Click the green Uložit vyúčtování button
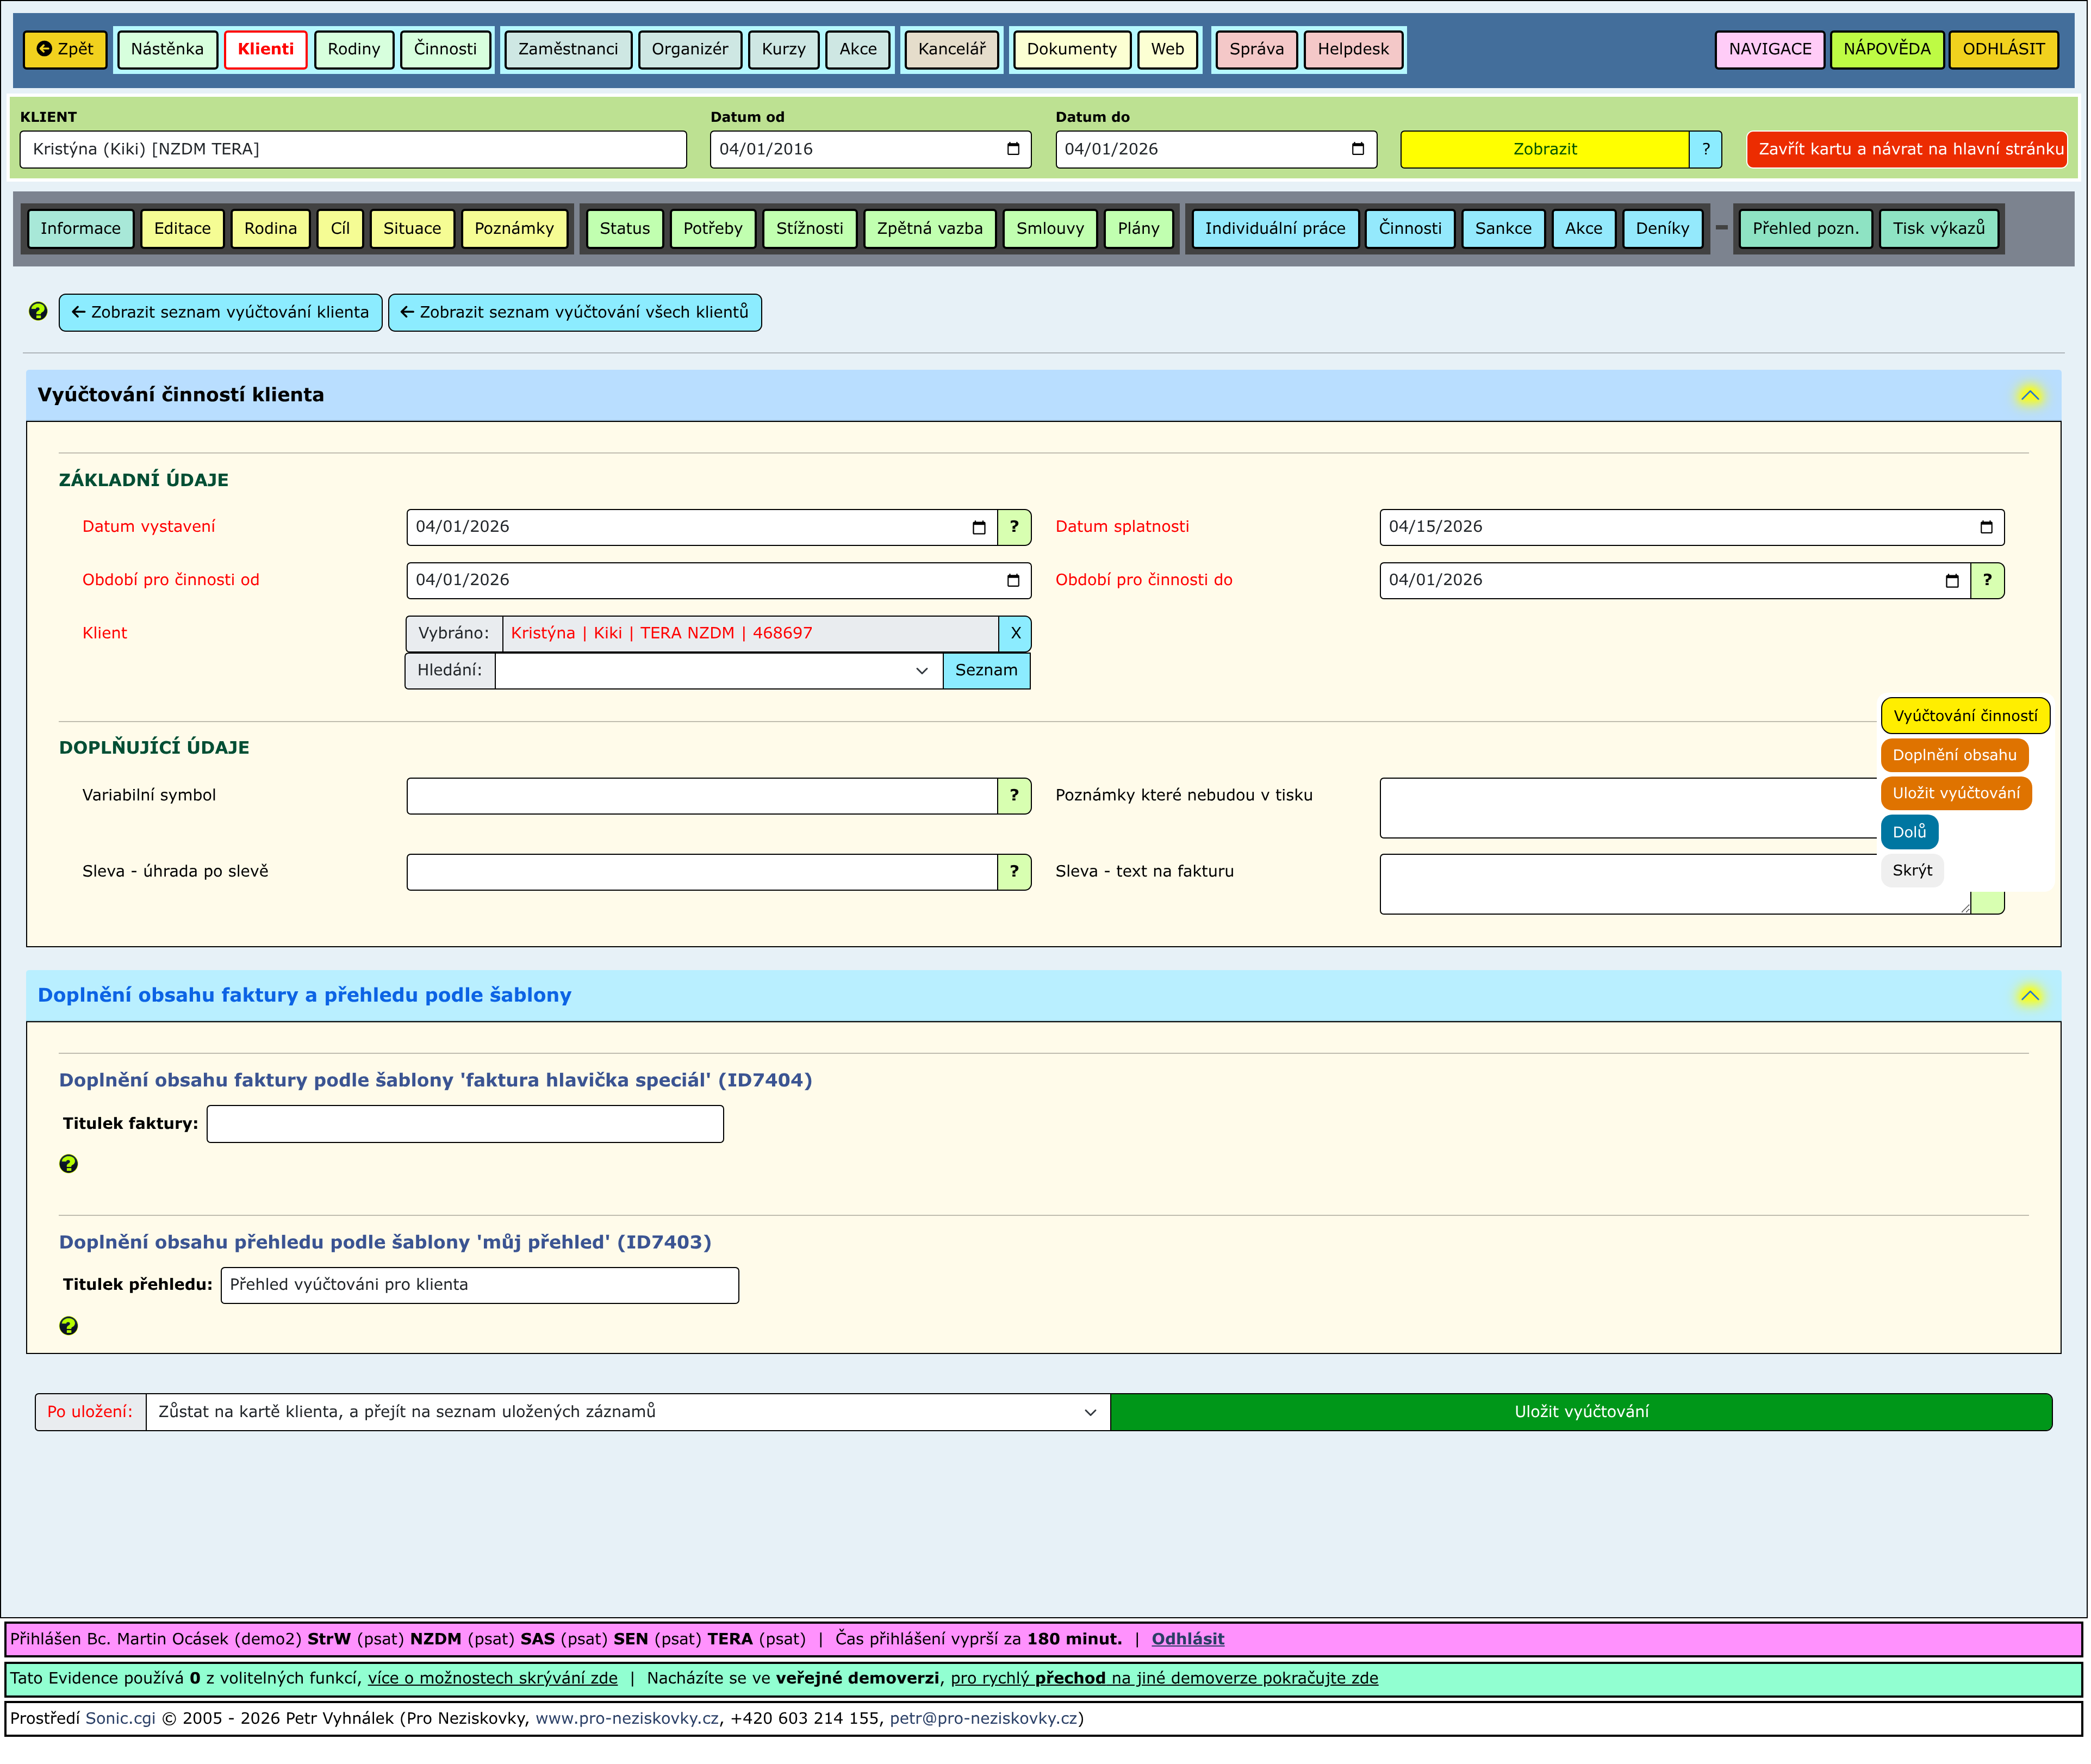This screenshot has height=1764, width=2091. coord(1581,1412)
